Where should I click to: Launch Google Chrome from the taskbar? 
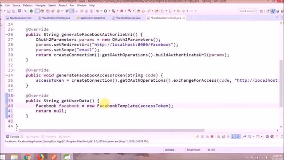coord(27,157)
